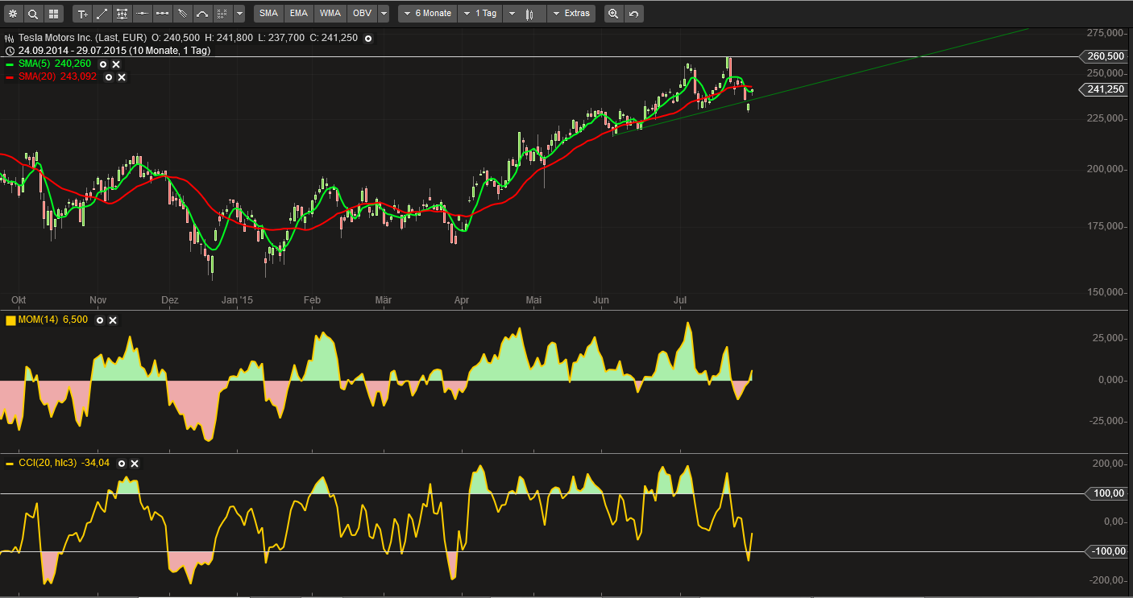1133x598 pixels.
Task: Open chart settings with the gear icon
Action: pos(12,14)
